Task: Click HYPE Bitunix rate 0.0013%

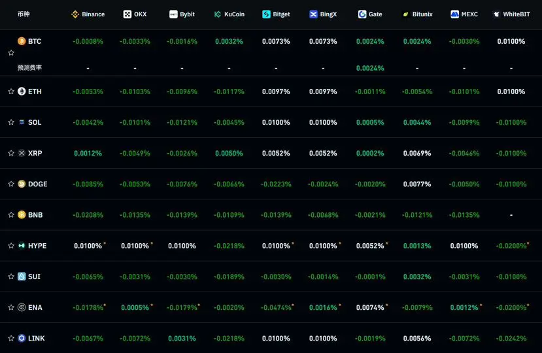Action: [x=417, y=246]
